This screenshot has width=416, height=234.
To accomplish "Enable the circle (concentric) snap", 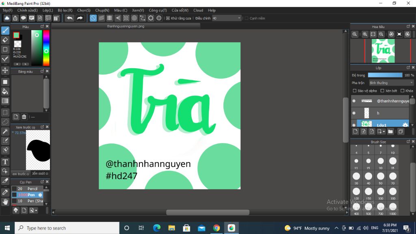I will coord(134,18).
